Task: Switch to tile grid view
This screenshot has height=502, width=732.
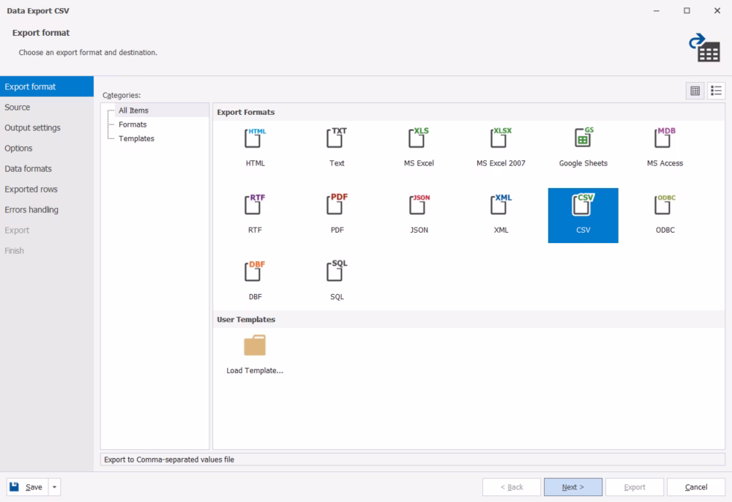Action: [695, 91]
